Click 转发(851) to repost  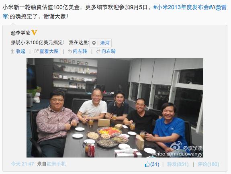(178, 164)
